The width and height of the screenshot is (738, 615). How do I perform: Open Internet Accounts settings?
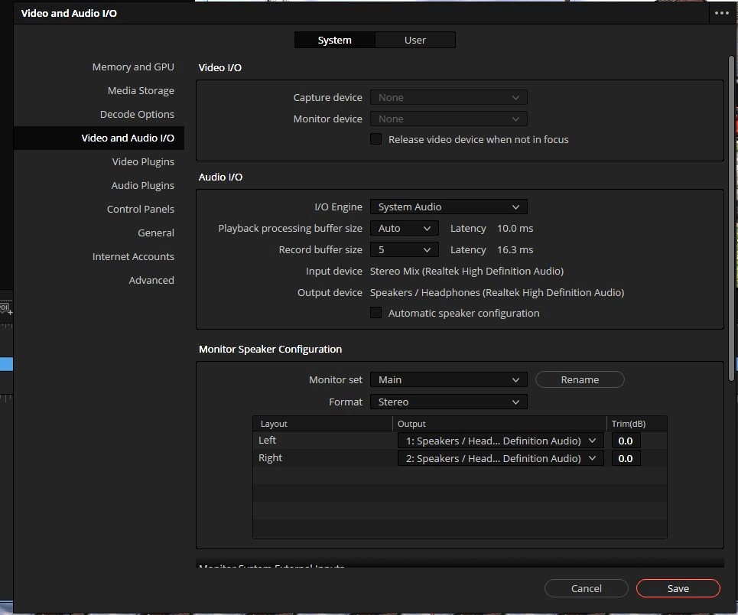tap(133, 257)
